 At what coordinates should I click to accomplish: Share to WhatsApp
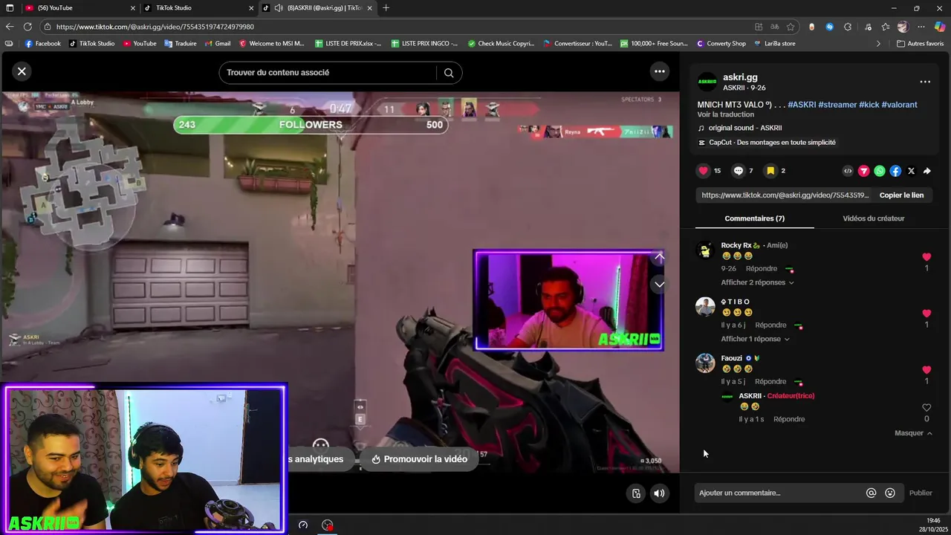tap(880, 171)
